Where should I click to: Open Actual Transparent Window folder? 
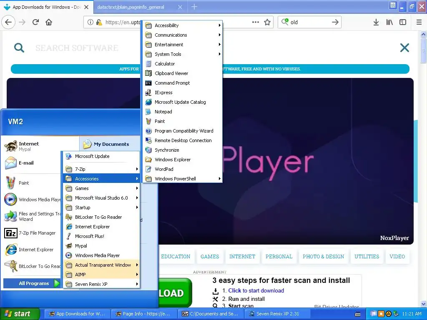[102, 265]
